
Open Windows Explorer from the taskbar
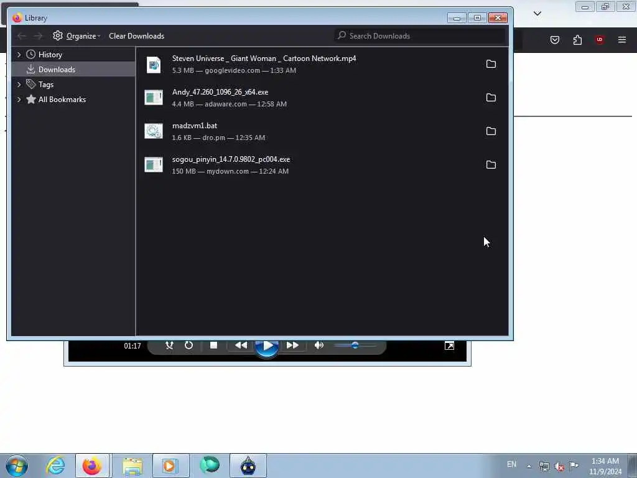click(133, 466)
